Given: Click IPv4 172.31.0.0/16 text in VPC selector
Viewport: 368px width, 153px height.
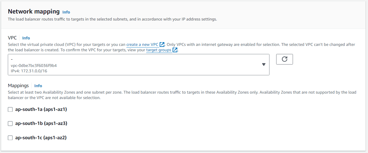Looking at the screenshot, I should point(29,71).
